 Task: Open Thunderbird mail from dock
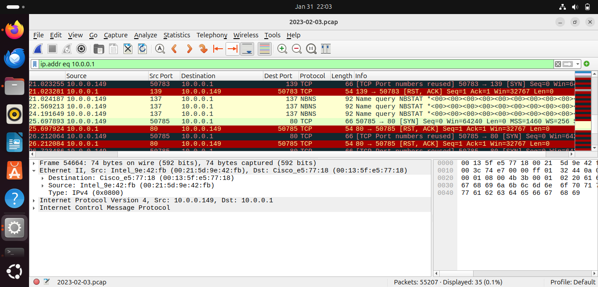point(15,58)
